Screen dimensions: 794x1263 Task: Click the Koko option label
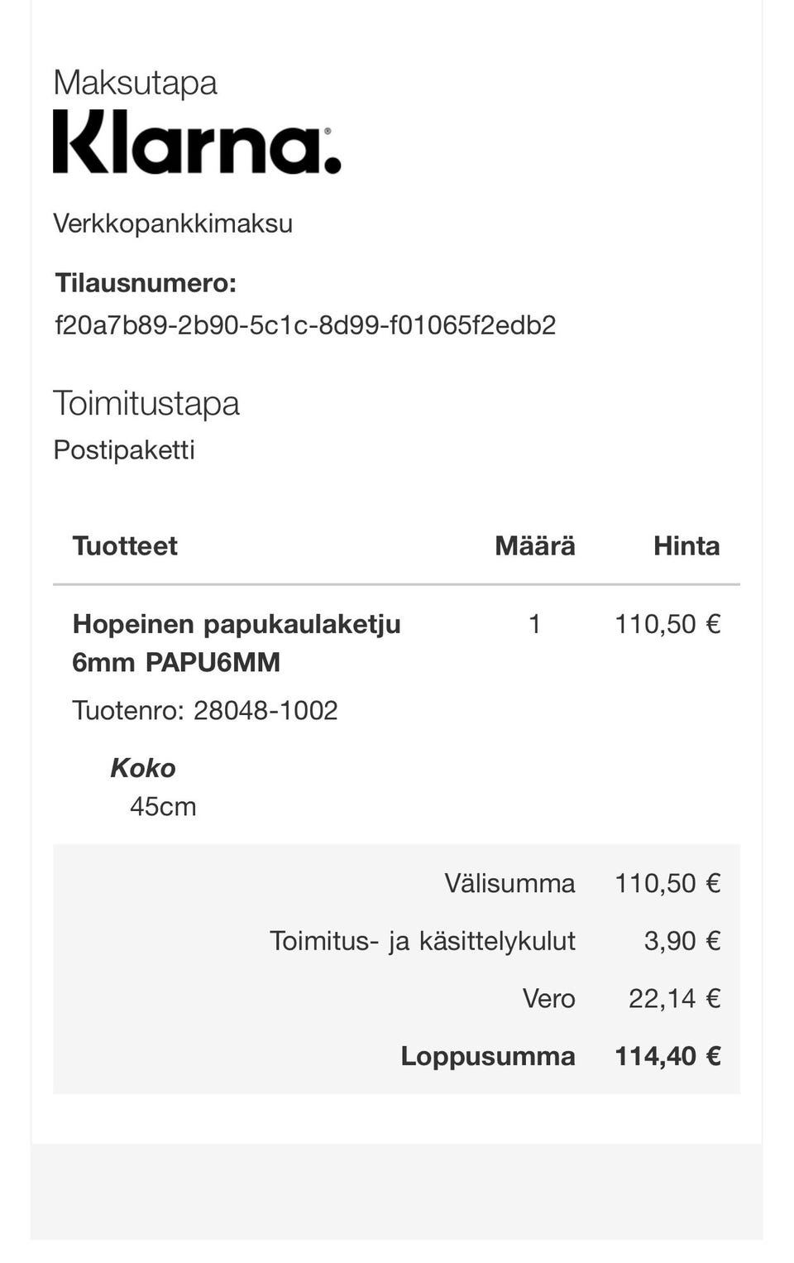pos(143,768)
